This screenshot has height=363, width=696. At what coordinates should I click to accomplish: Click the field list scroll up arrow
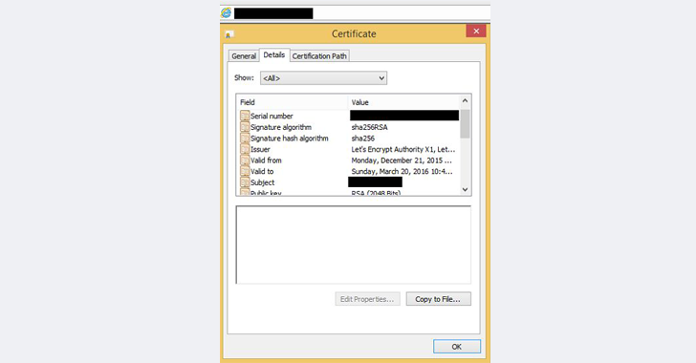coord(465,100)
